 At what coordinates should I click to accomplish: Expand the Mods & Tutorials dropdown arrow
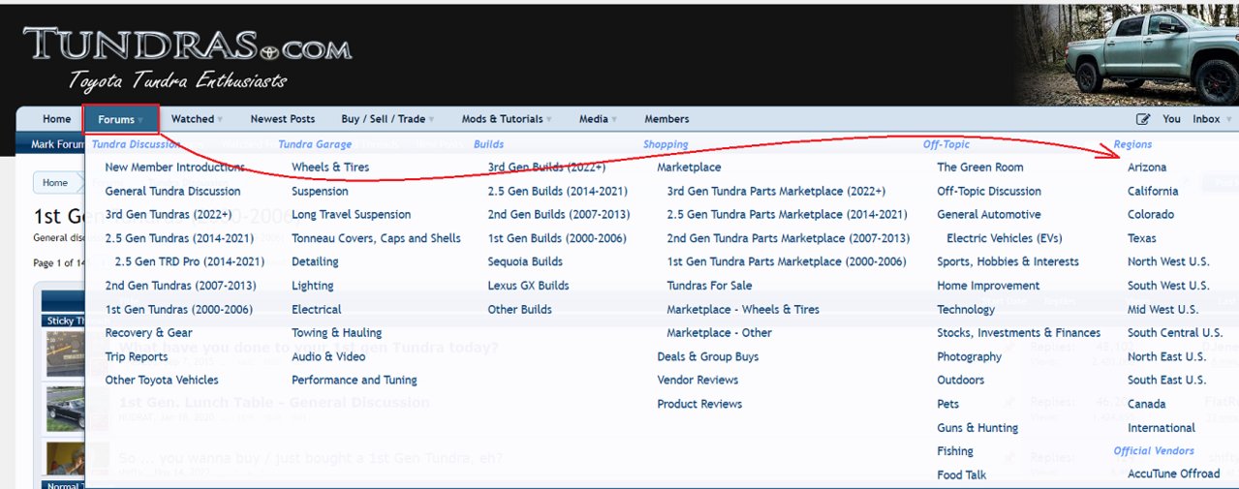[x=549, y=120]
